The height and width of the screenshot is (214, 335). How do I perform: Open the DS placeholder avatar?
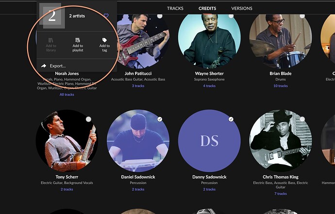pos(209,141)
